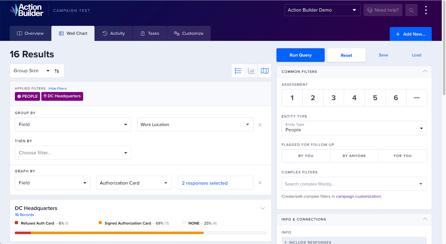Viewport: 446px width, 244px height.
Task: Open the Customize tab
Action: (x=189, y=34)
